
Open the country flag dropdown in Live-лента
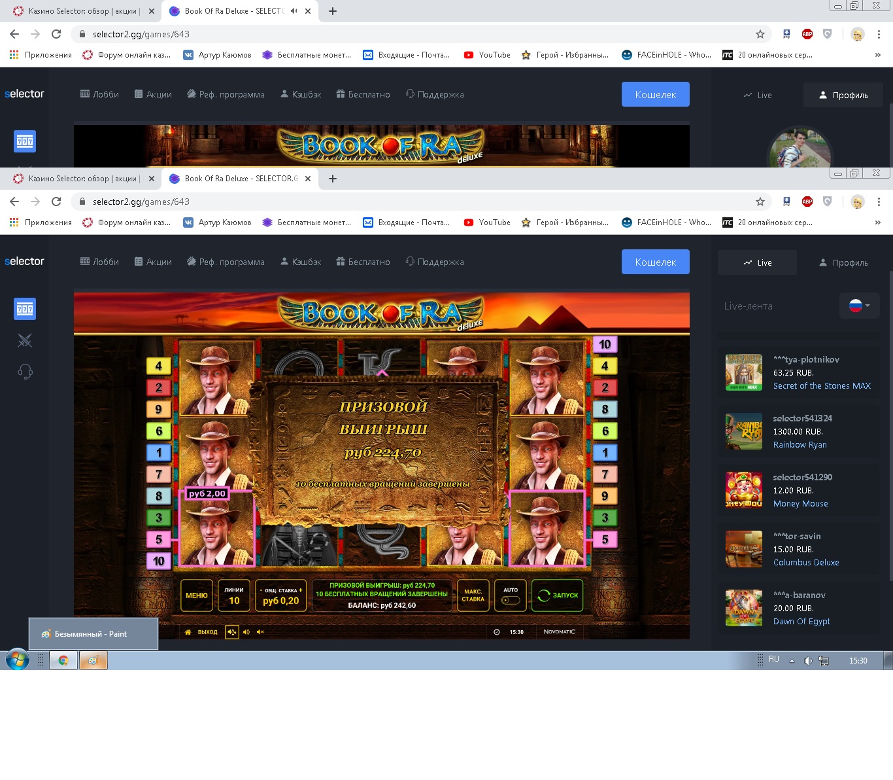[x=859, y=305]
